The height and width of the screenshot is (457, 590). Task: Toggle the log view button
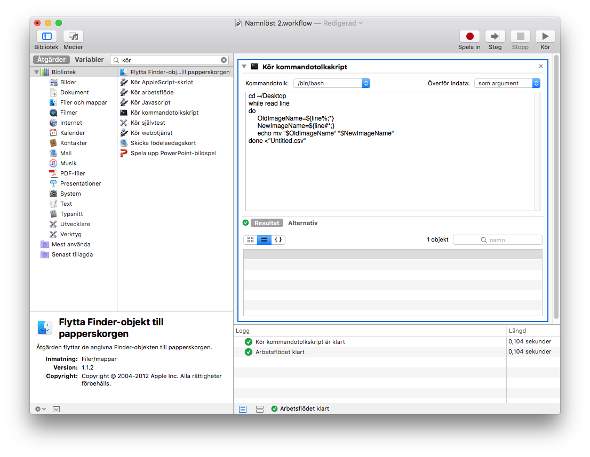point(243,409)
